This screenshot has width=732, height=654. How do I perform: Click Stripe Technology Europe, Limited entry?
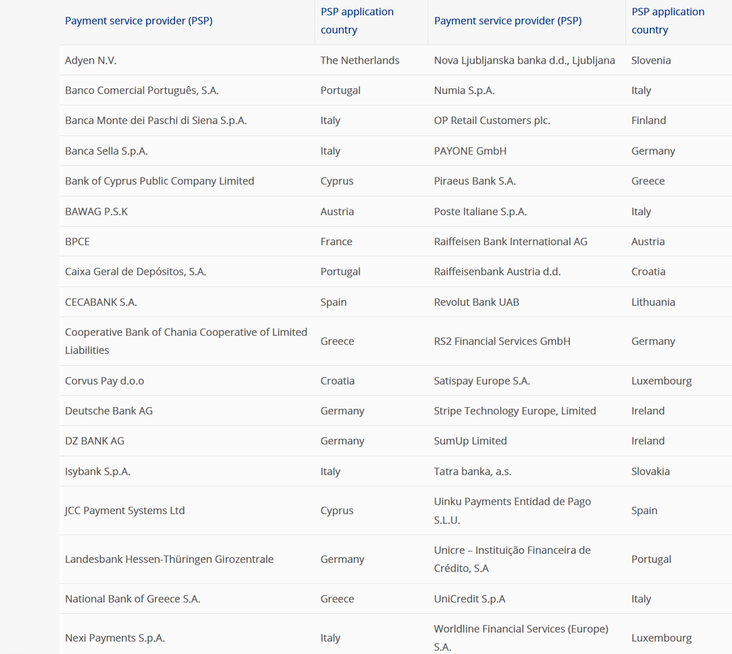[515, 411]
